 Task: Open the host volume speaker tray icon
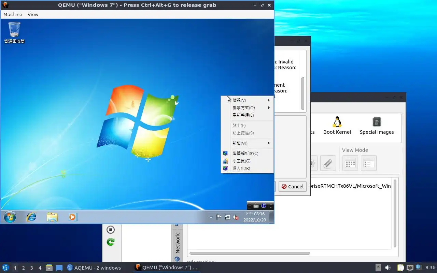(388, 268)
